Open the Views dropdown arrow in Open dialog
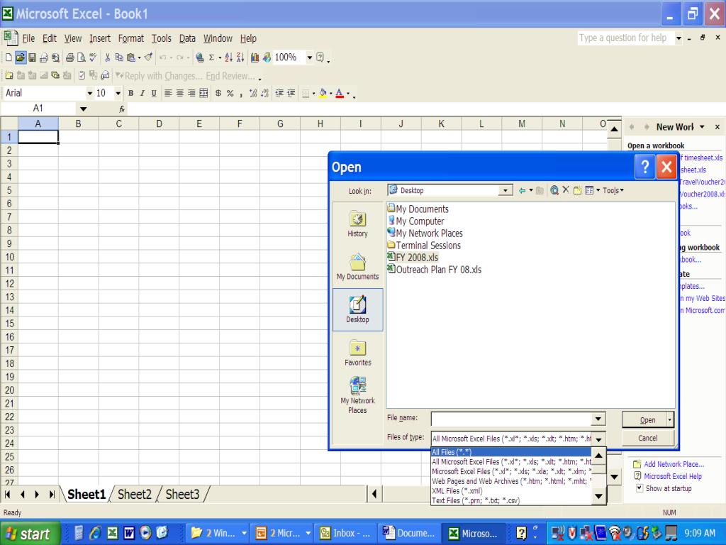 (x=598, y=190)
